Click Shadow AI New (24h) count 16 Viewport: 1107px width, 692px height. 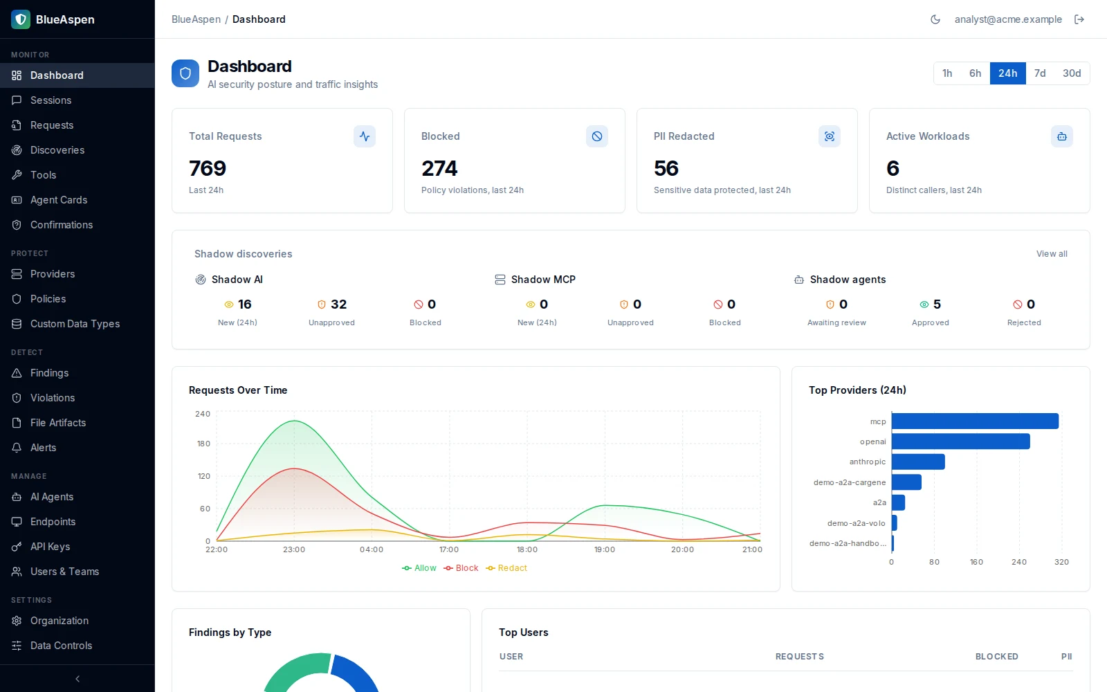[245, 304]
